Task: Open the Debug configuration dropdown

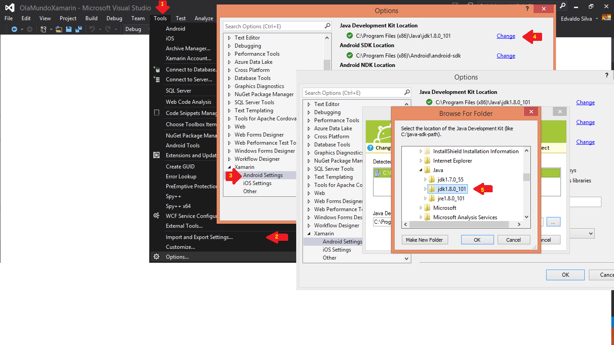Action: coord(136,29)
